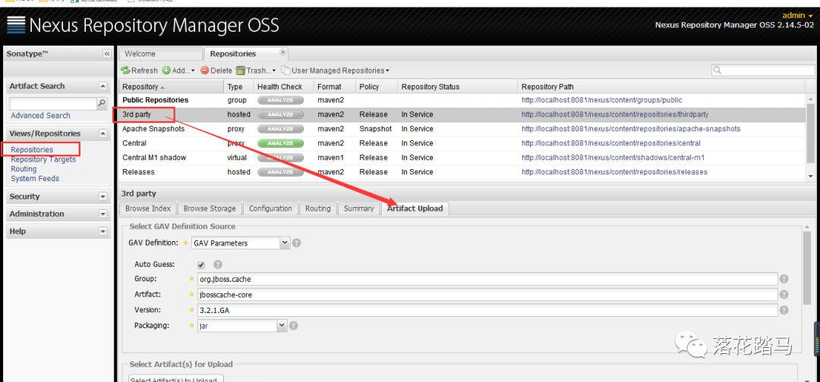Click the Artifact Search magnifier icon
The height and width of the screenshot is (382, 820).
102,103
